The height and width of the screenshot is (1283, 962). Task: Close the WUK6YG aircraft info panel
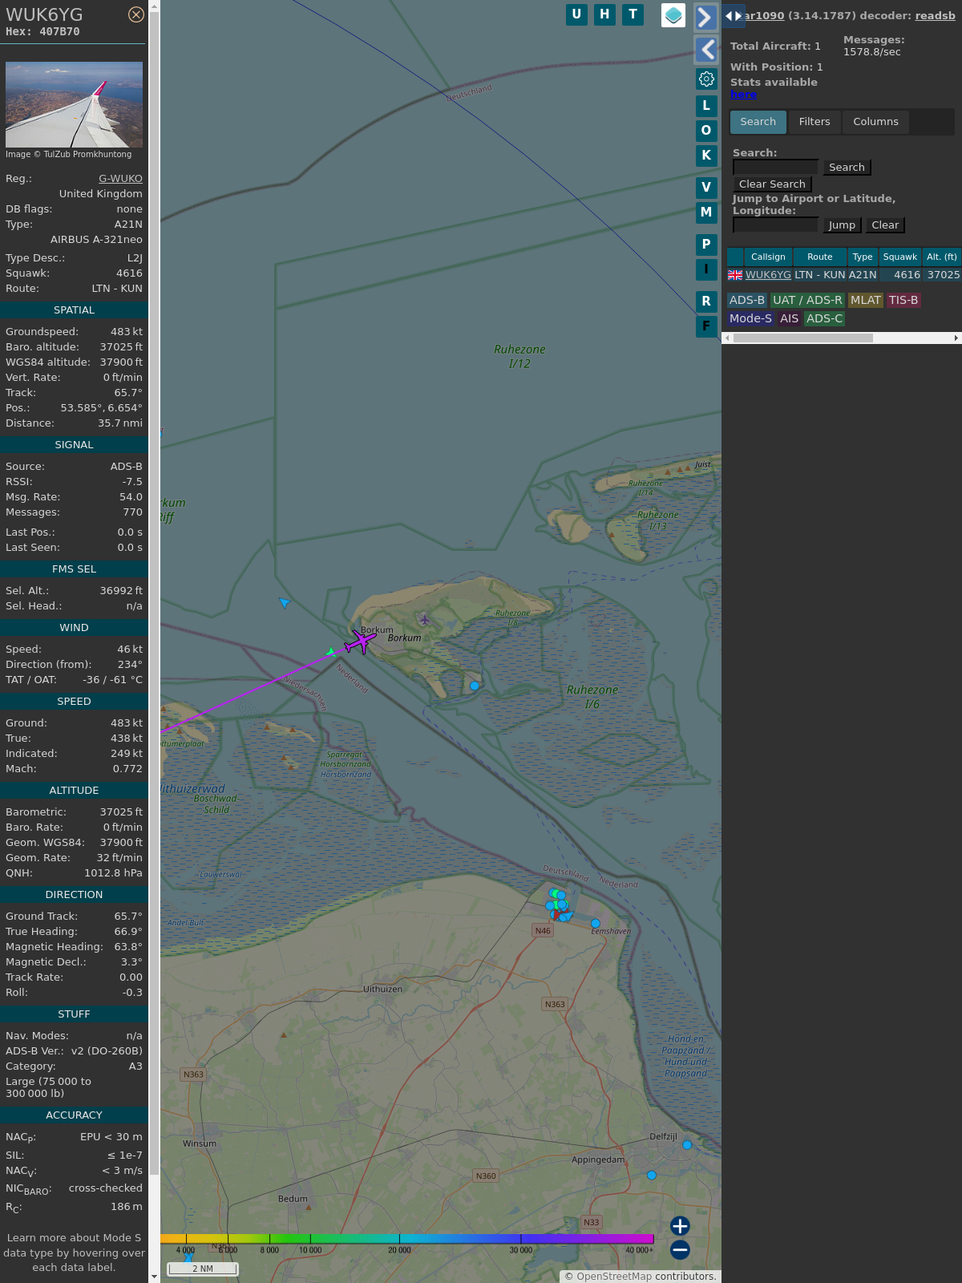(136, 14)
